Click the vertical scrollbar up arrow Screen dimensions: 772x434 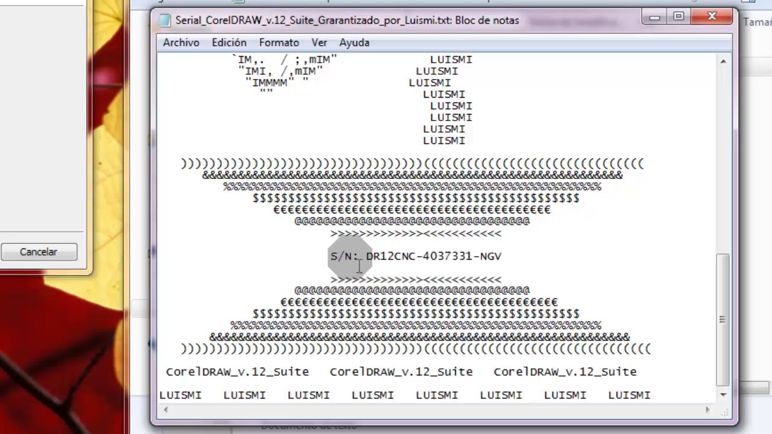723,61
